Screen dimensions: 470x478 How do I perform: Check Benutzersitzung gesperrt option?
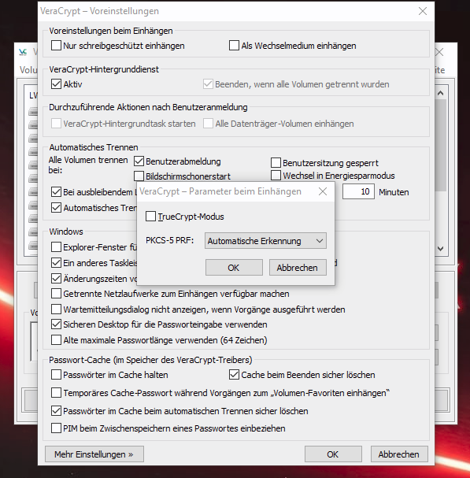tap(276, 163)
